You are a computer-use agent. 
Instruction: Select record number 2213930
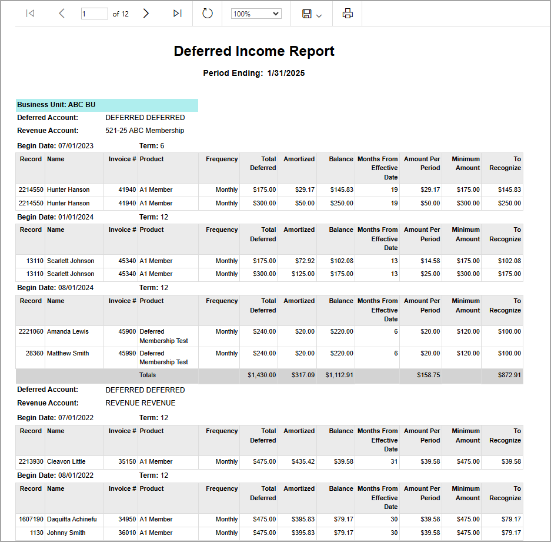click(x=31, y=461)
